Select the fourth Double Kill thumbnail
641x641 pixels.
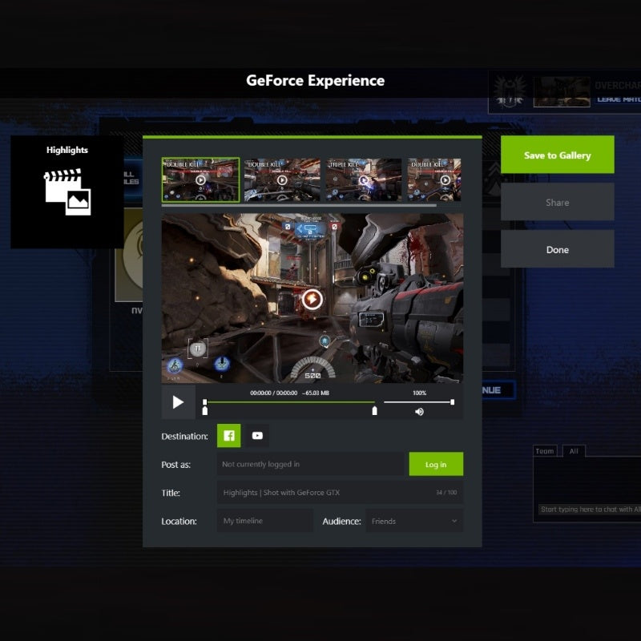coord(433,179)
